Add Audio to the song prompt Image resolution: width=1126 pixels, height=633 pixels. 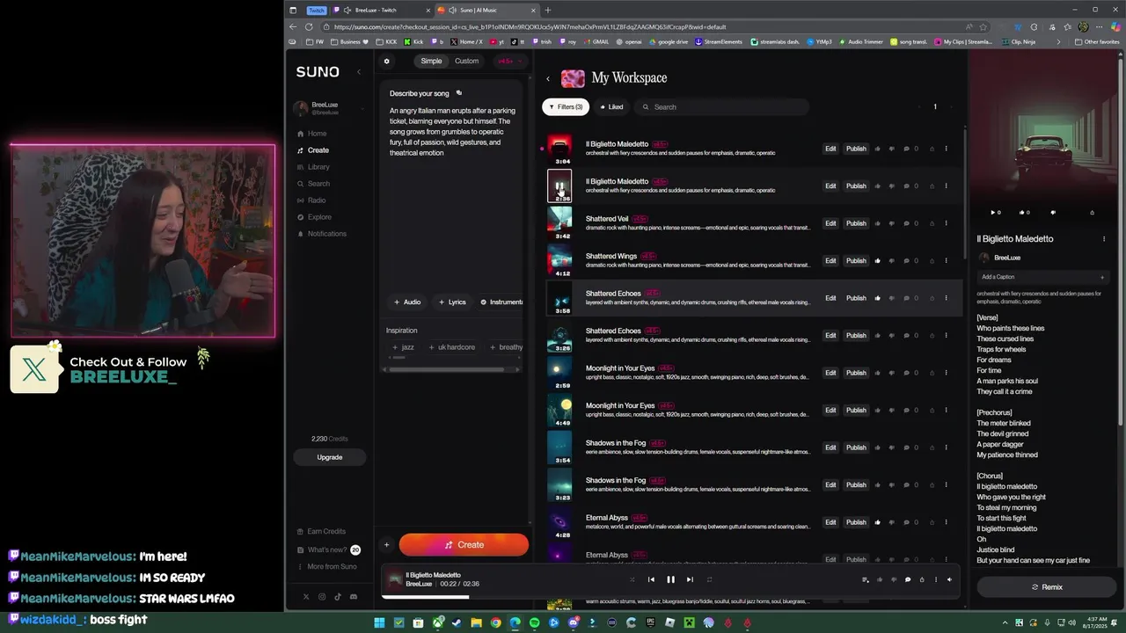[x=407, y=302]
